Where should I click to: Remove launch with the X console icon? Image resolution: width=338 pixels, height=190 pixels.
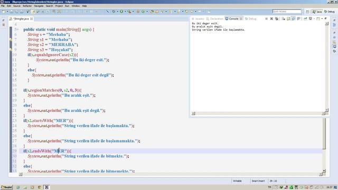(x=271, y=19)
